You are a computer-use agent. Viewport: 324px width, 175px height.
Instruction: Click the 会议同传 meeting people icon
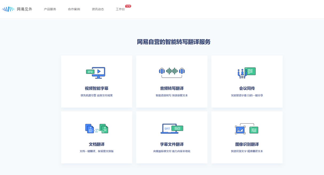[247, 72]
